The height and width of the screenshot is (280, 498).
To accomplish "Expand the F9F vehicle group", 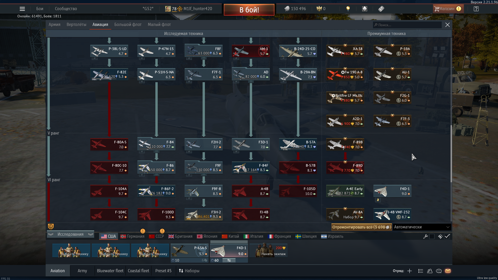I will click(x=204, y=175).
